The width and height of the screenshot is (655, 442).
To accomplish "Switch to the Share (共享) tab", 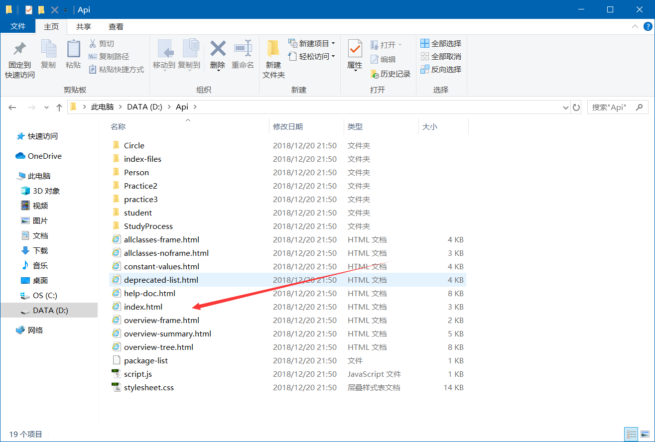I will pyautogui.click(x=84, y=26).
